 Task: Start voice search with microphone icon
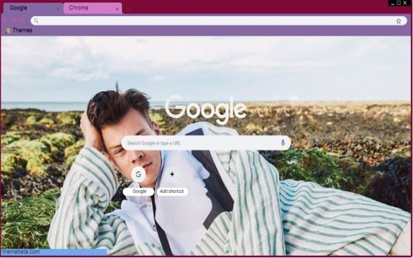283,143
